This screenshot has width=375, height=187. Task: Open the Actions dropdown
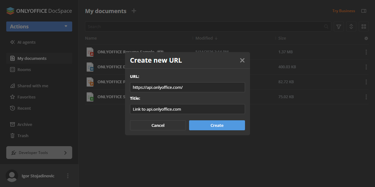(39, 26)
